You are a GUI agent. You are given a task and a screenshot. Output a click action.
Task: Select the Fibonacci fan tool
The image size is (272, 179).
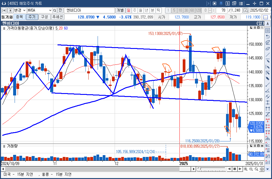268,144
